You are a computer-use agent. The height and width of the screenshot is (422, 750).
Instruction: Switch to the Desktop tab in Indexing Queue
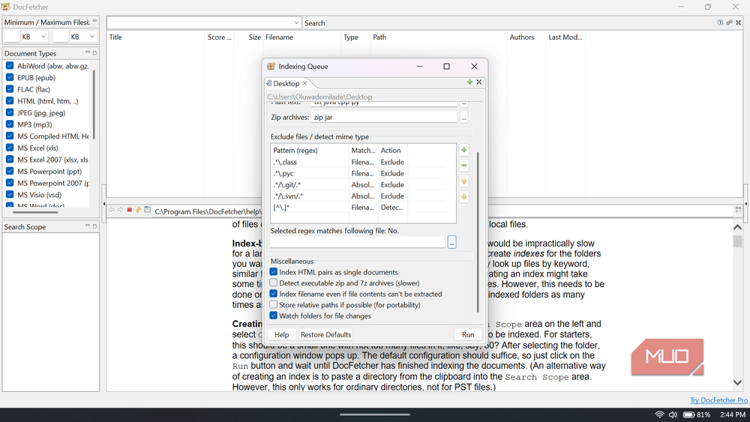[286, 83]
